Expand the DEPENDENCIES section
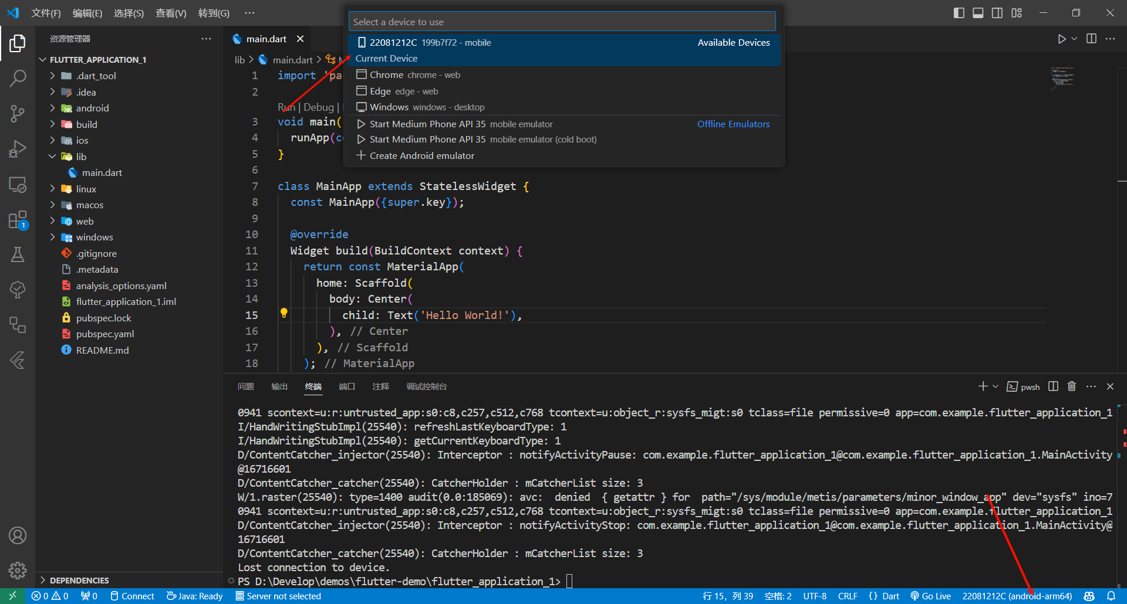 (79, 580)
